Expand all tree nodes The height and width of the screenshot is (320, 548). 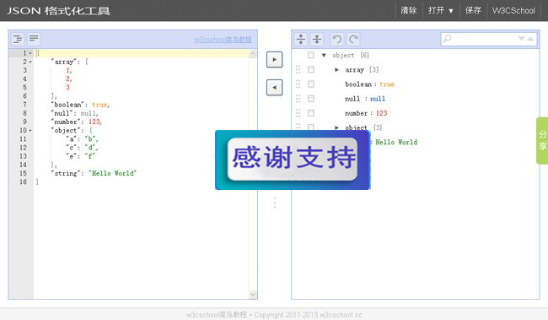(x=301, y=39)
